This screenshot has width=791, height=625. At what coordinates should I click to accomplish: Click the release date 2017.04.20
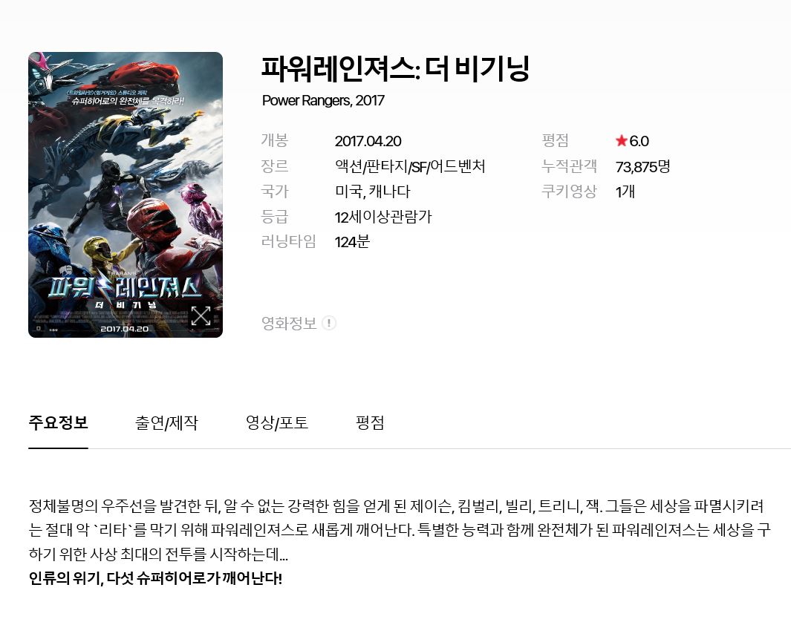click(368, 141)
